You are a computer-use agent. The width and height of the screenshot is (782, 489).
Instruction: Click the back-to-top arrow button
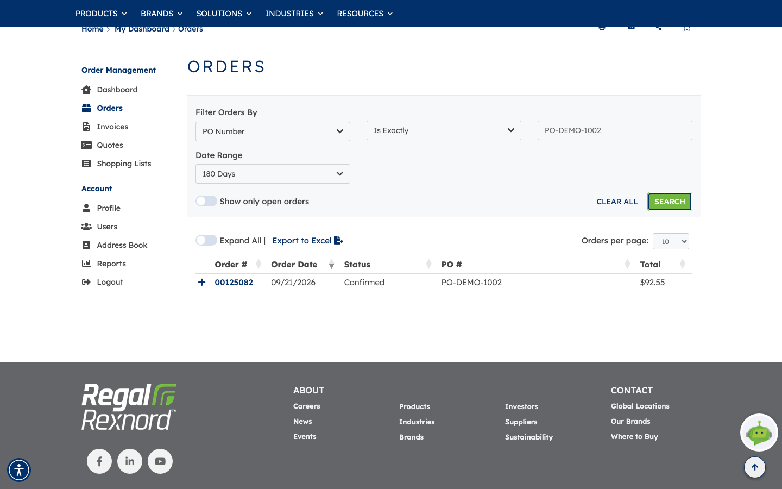pos(755,467)
